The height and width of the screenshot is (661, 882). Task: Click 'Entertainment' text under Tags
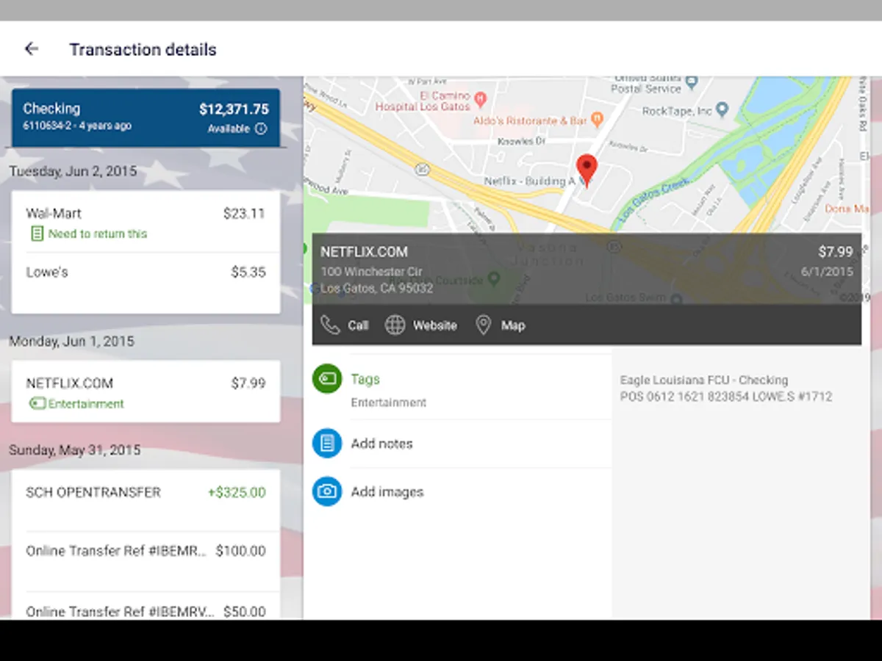pos(388,402)
